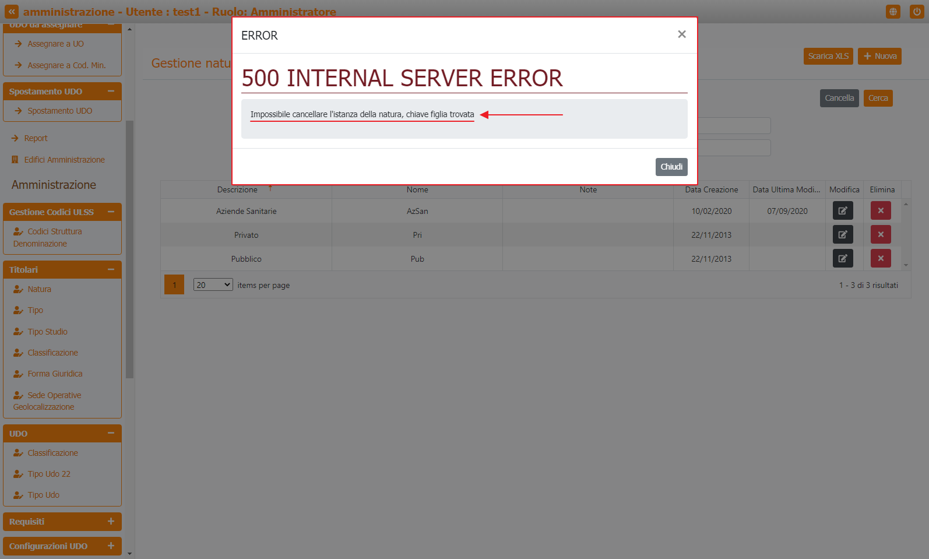Click the Nuova button
The image size is (929, 559).
click(x=879, y=56)
